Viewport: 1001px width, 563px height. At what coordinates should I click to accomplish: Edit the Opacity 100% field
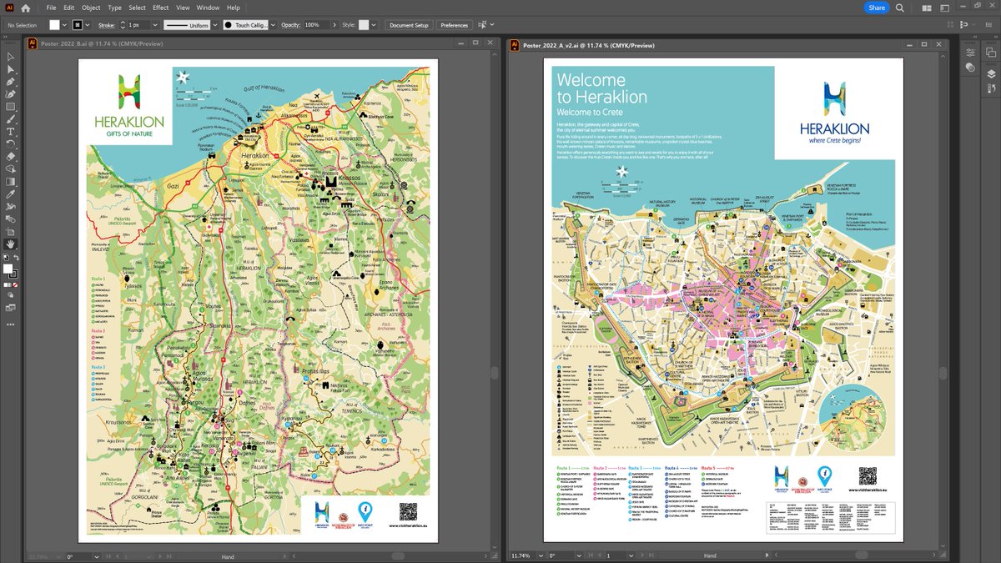click(316, 25)
